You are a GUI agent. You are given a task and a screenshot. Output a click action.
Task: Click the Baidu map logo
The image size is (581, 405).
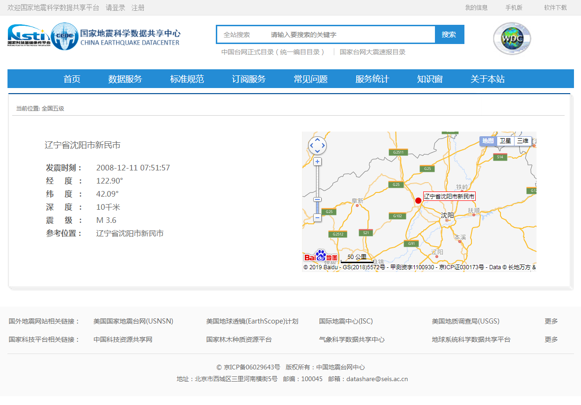(x=321, y=256)
